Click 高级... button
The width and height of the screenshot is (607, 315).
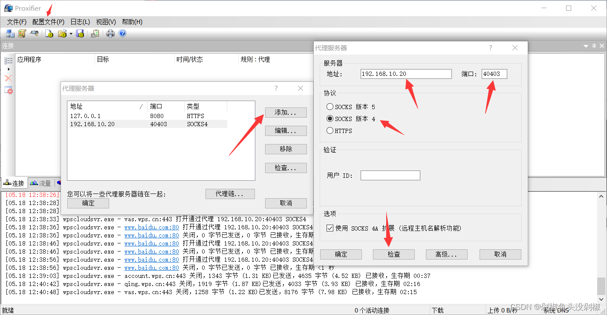pos(447,254)
